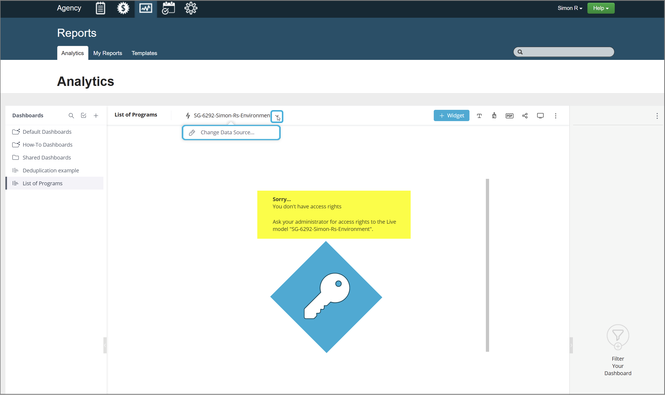The width and height of the screenshot is (665, 395).
Task: Toggle dashboards multi-select checkbox icon
Action: pos(84,115)
